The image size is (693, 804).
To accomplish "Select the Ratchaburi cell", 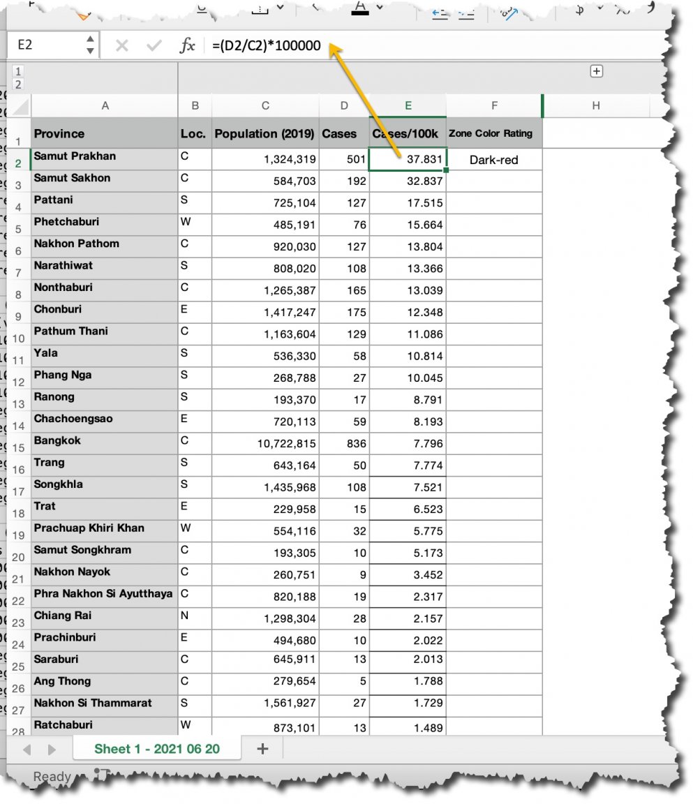I will click(105, 727).
